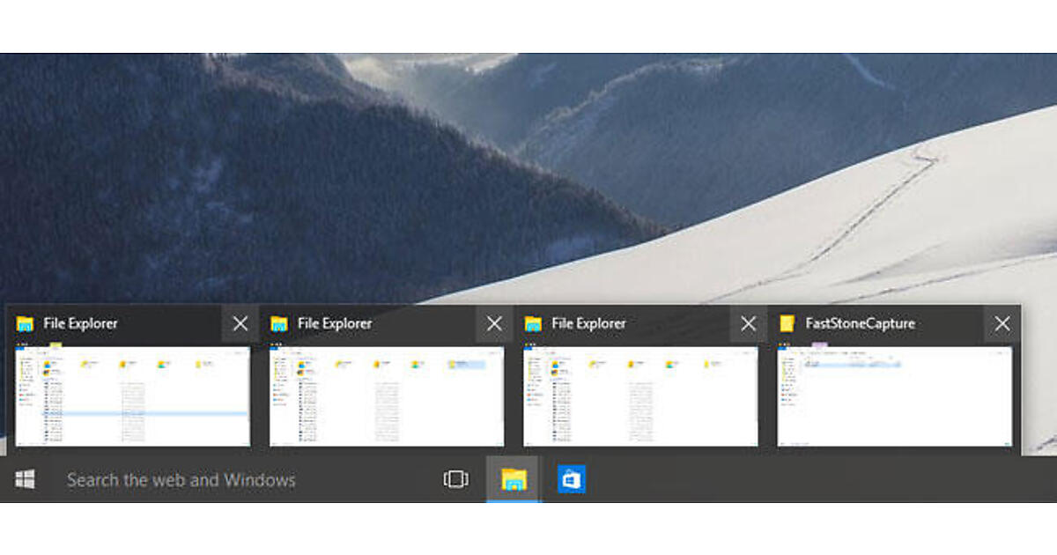The image size is (1057, 555).
Task: Click the FastStoneCapture preview title text
Action: click(x=860, y=323)
